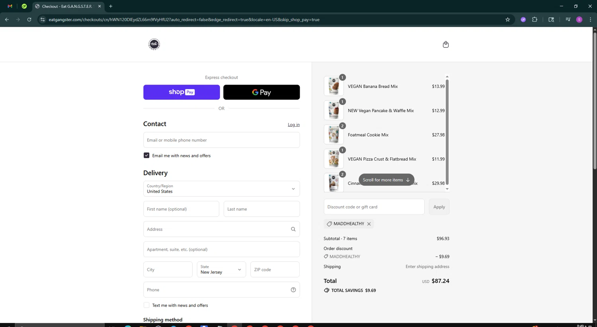
Task: Uncheck Email me with news and offers
Action: click(x=146, y=155)
